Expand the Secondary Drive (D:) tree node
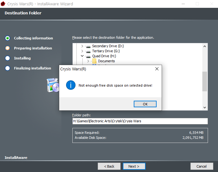The height and width of the screenshot is (172, 218). pos(82,46)
